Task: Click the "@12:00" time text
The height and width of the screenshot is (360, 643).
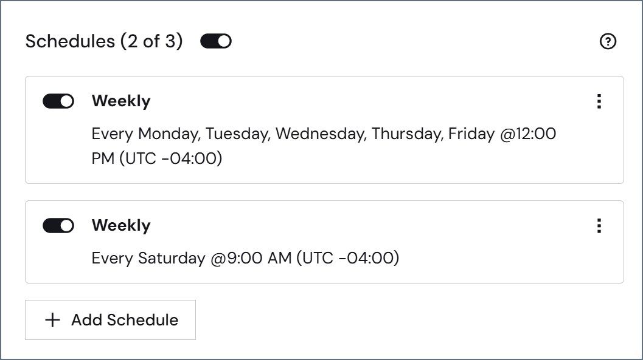Action: click(528, 134)
